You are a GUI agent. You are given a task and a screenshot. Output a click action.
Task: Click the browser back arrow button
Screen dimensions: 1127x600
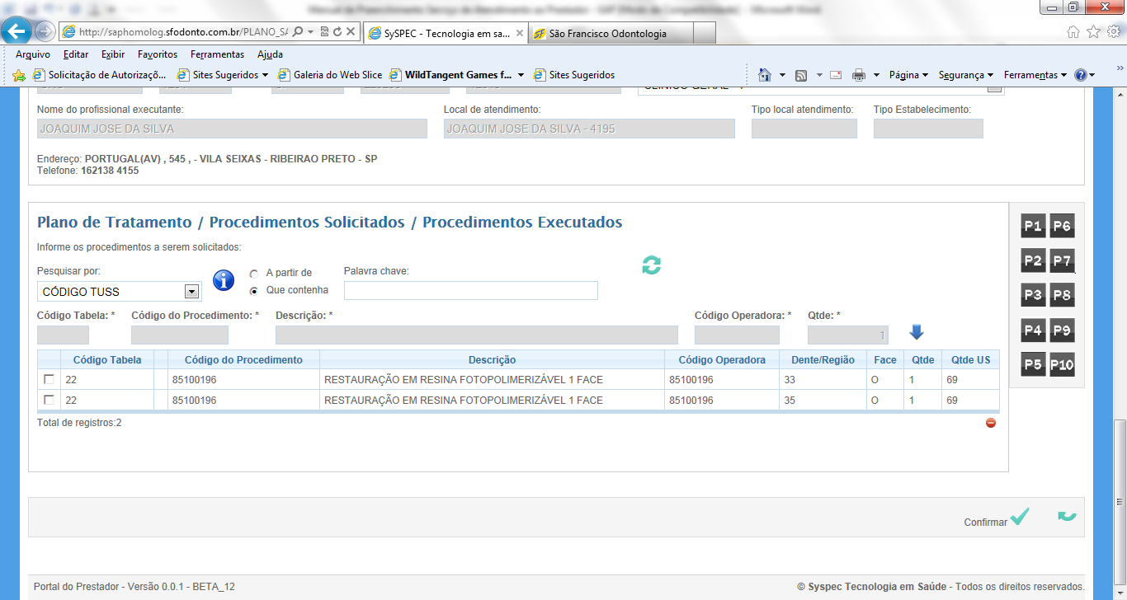(x=17, y=31)
